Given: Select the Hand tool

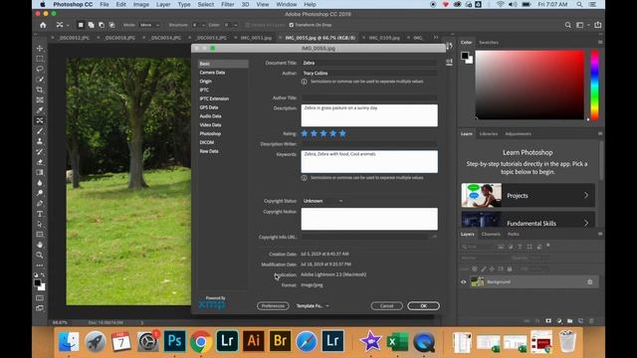Looking at the screenshot, I should click(40, 245).
